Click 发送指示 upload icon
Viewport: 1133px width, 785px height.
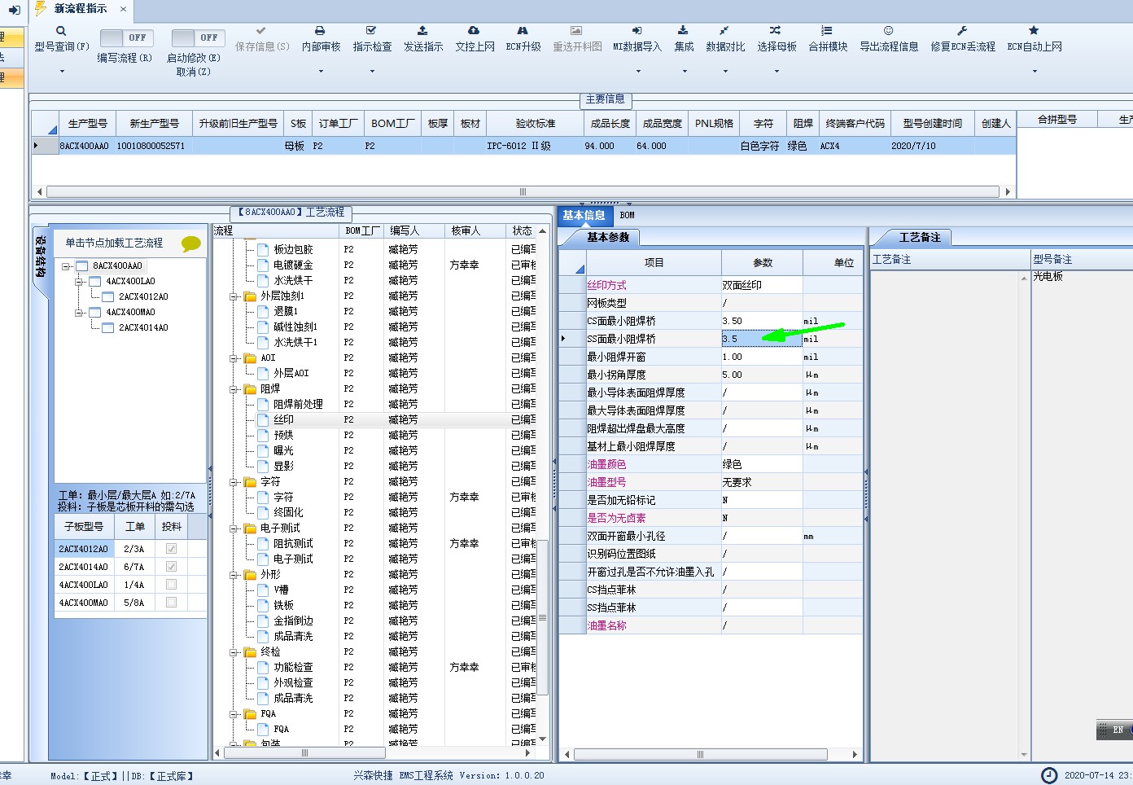(422, 31)
